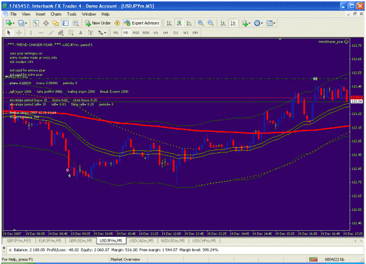Screen dimensions: 366x264
Task: Switch to USDCHFm,M5 chart tab
Action: 204,241
